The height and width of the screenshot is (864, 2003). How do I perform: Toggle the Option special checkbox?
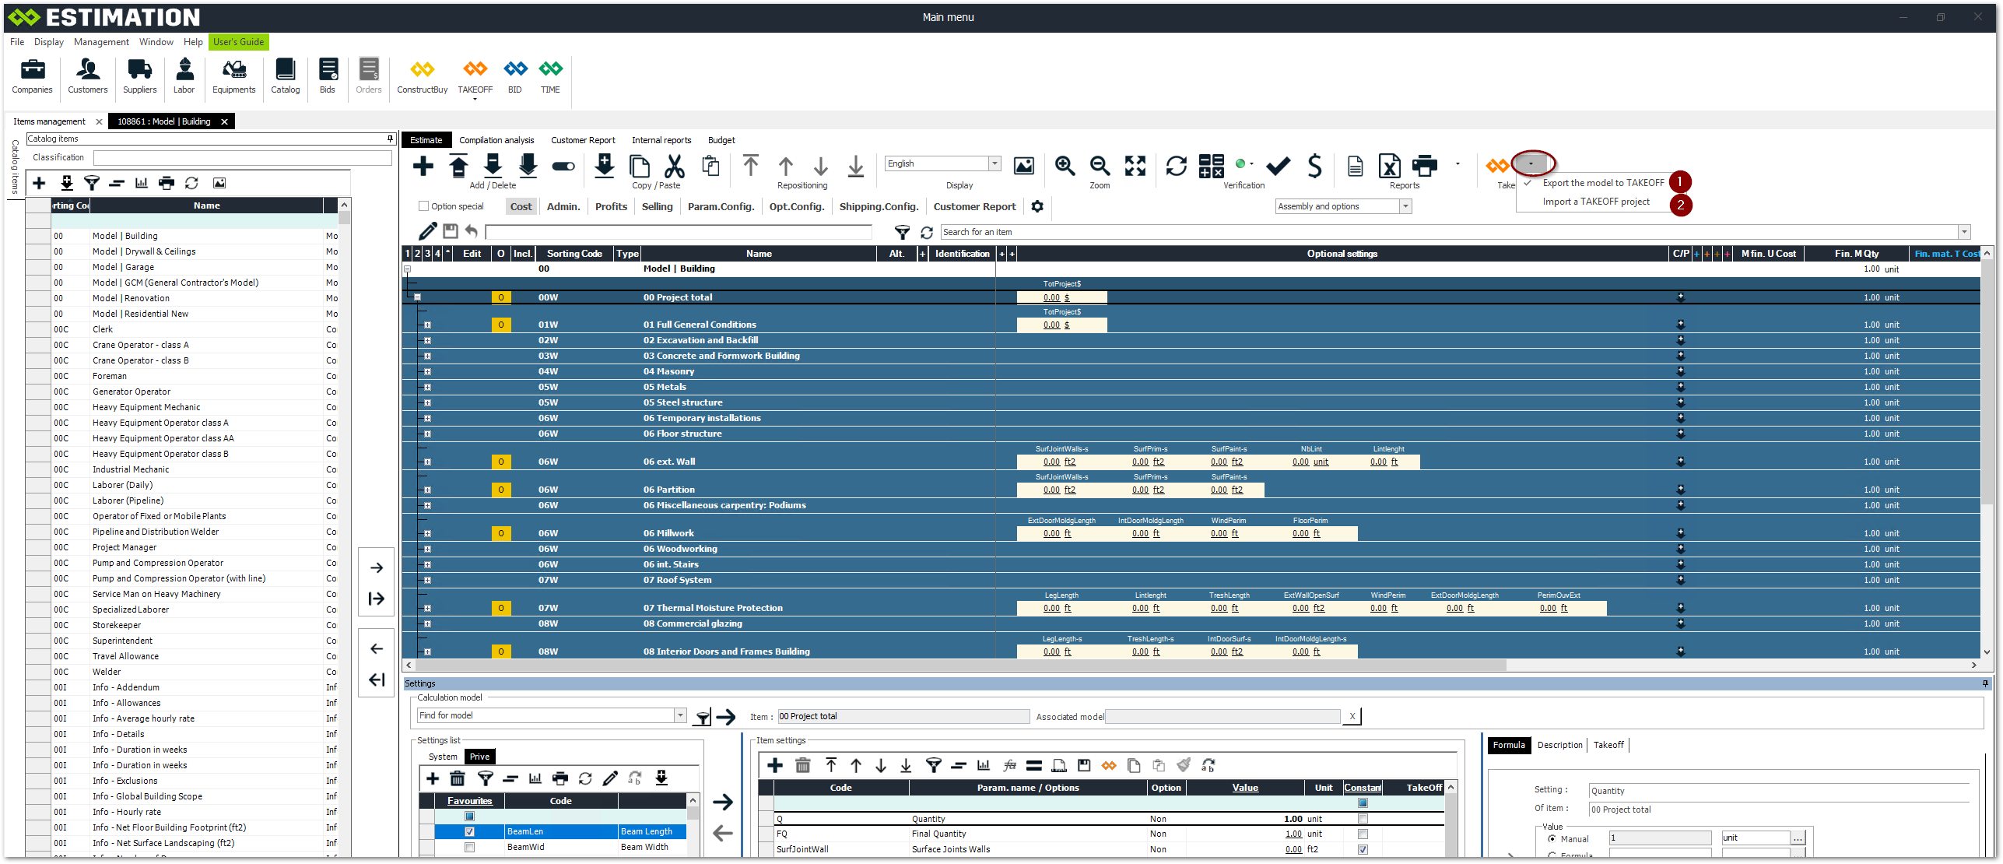tap(424, 206)
